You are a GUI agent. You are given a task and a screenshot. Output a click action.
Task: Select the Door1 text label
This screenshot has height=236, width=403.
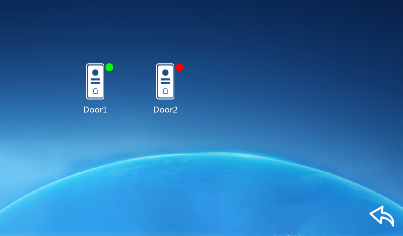pos(95,110)
